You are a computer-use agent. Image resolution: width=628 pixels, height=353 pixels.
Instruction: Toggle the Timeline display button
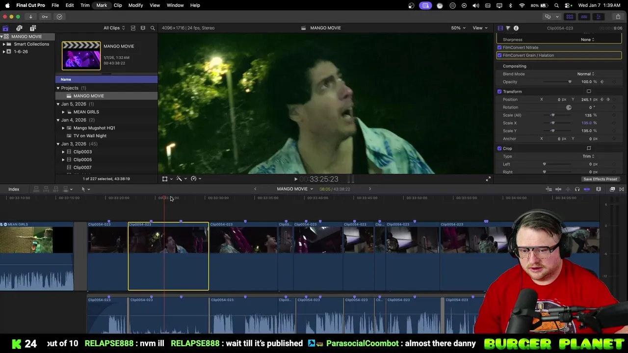click(584, 17)
